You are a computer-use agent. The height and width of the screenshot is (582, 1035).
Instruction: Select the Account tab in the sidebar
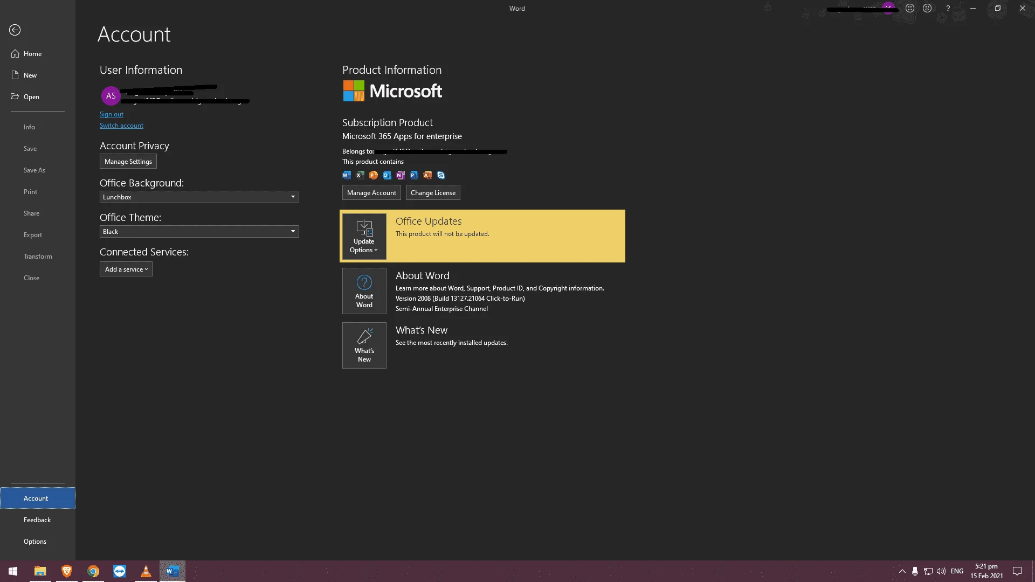pyautogui.click(x=38, y=498)
